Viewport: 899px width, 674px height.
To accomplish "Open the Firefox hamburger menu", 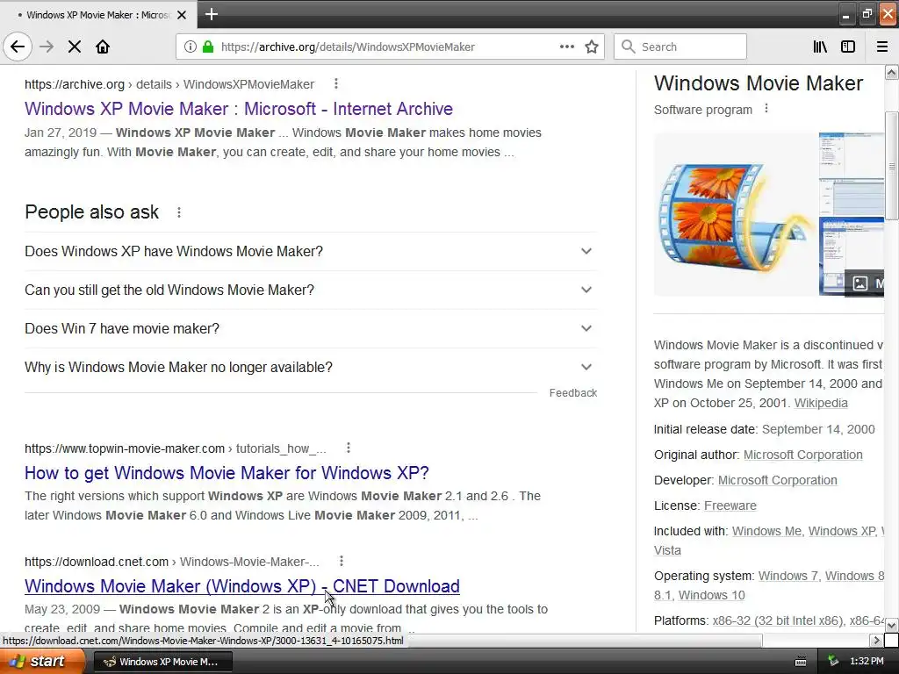I will 881,47.
